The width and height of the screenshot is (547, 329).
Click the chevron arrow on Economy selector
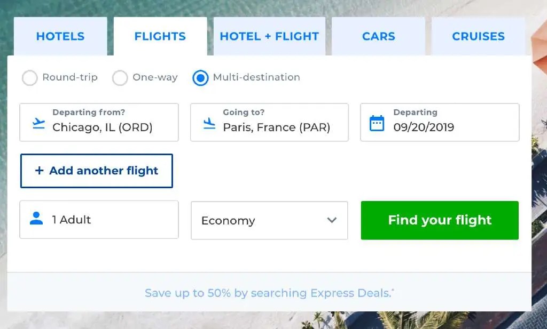(x=332, y=220)
